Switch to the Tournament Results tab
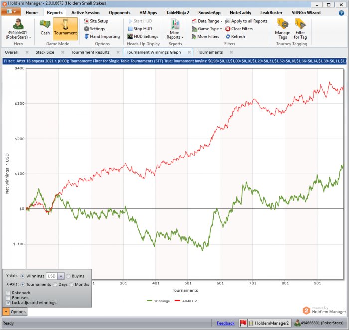349x330 pixels. click(90, 52)
